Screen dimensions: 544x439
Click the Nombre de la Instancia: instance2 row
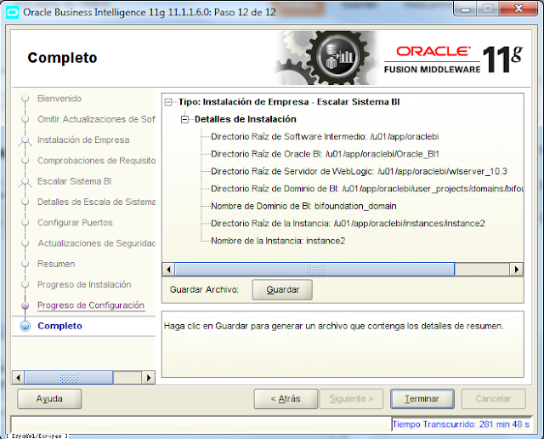(x=278, y=241)
